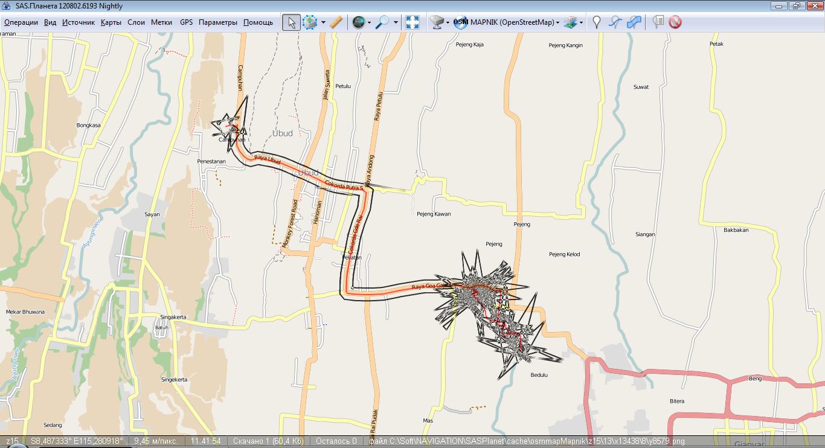Image resolution: width=825 pixels, height=448 pixels.
Task: Click the Ubud label on the map
Action: [x=282, y=133]
